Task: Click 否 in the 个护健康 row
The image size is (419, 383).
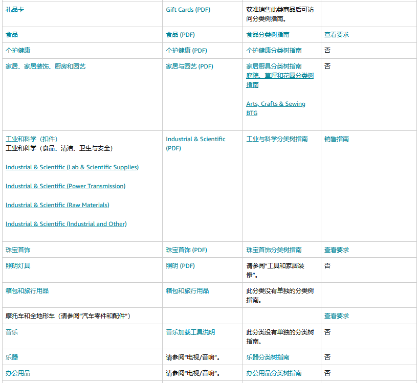Action: (327, 51)
